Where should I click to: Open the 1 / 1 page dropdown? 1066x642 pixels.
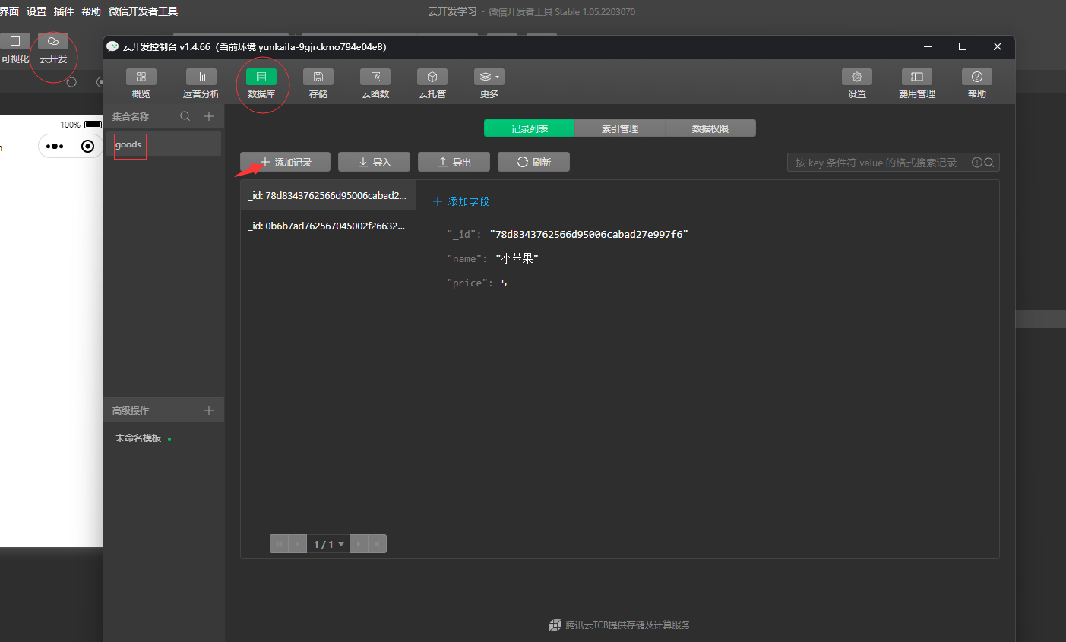click(328, 544)
